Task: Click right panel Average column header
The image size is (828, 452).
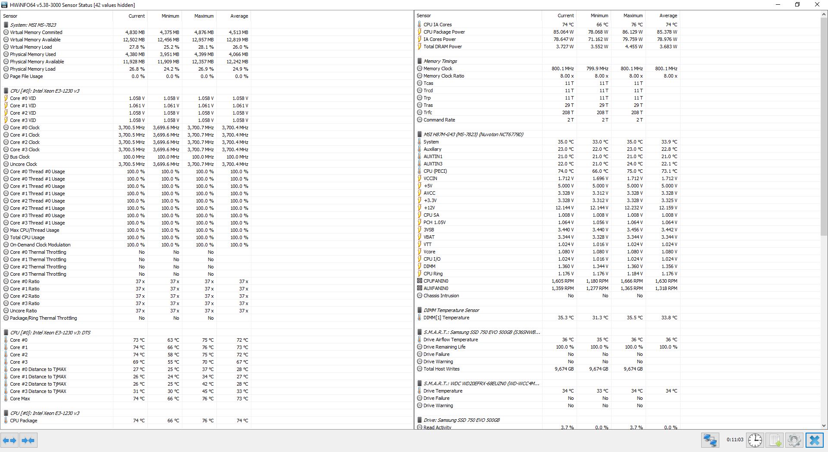Action: click(x=663, y=16)
